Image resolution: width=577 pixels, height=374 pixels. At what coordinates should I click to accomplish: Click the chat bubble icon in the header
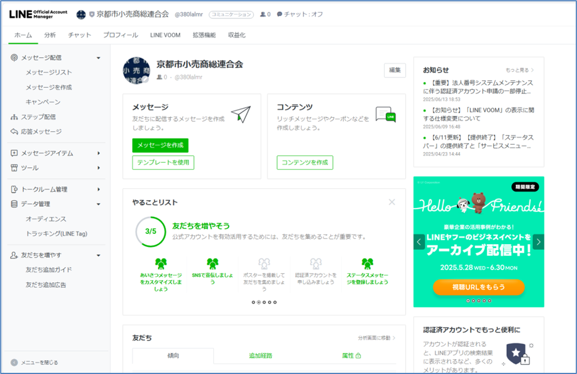tap(279, 14)
